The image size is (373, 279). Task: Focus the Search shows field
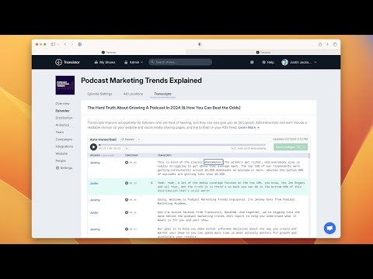coord(180,62)
